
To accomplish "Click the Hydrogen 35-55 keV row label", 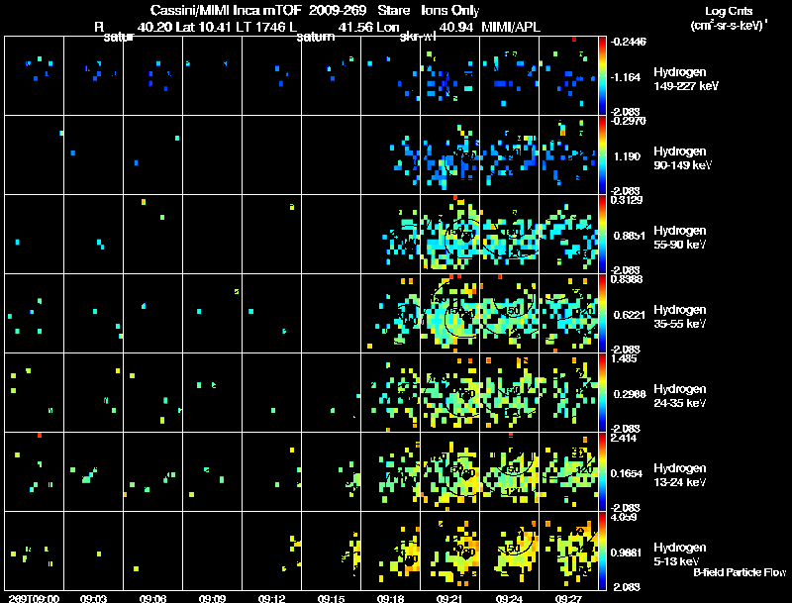I will (x=680, y=317).
